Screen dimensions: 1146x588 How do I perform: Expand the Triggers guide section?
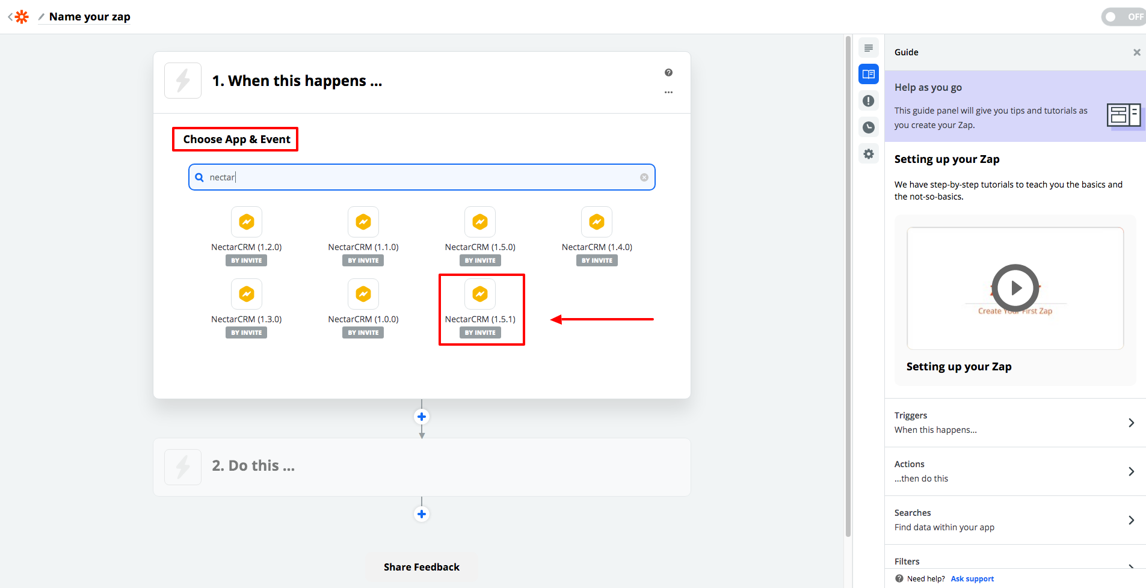[x=1015, y=423]
